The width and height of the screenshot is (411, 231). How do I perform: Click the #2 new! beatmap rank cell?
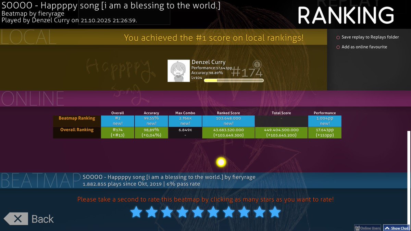pyautogui.click(x=117, y=121)
